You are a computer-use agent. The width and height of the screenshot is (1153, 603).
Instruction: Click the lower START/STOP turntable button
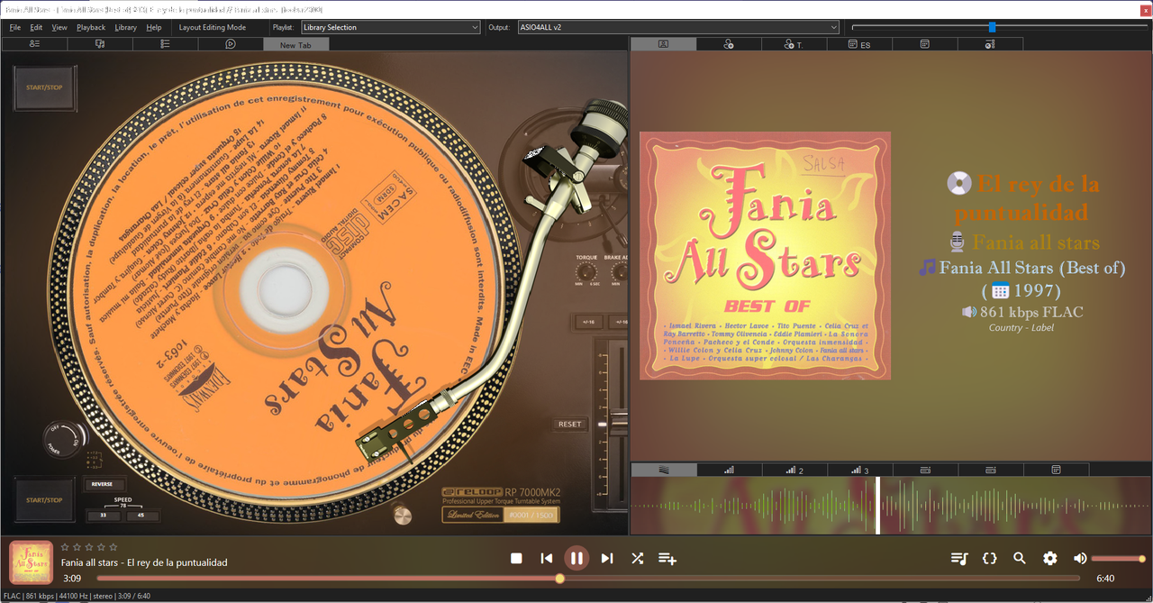click(x=44, y=499)
